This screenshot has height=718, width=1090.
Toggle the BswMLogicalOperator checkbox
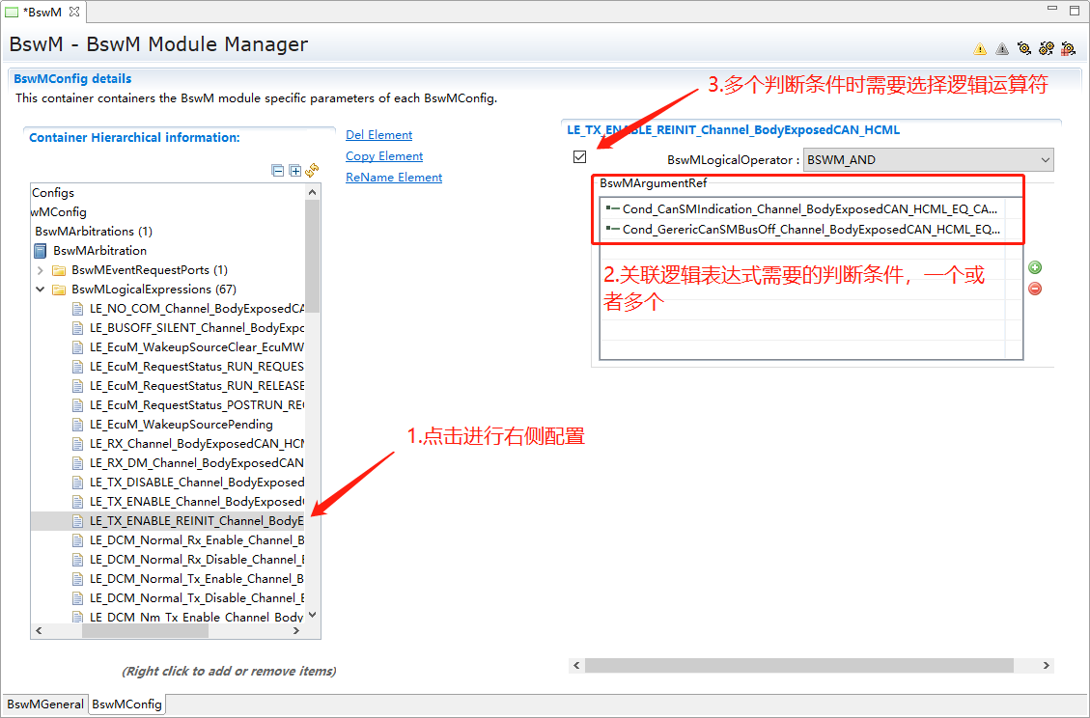(x=580, y=157)
